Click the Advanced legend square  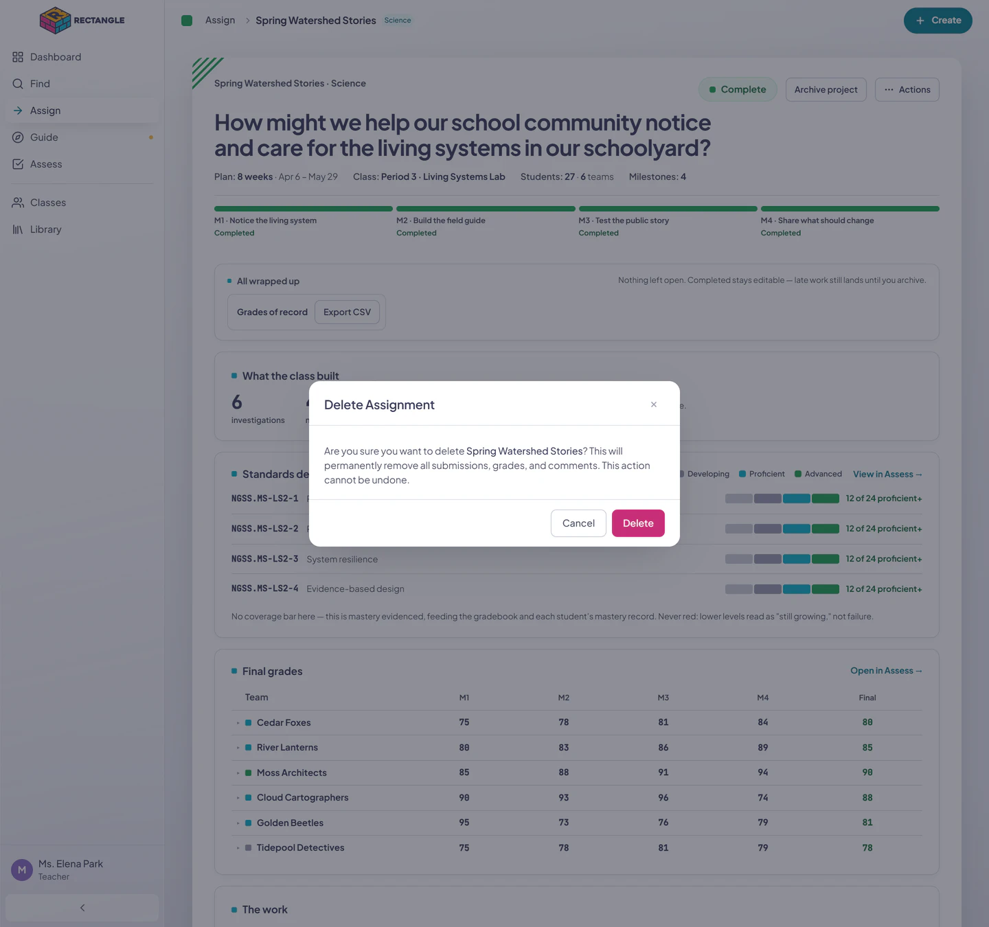click(x=798, y=474)
